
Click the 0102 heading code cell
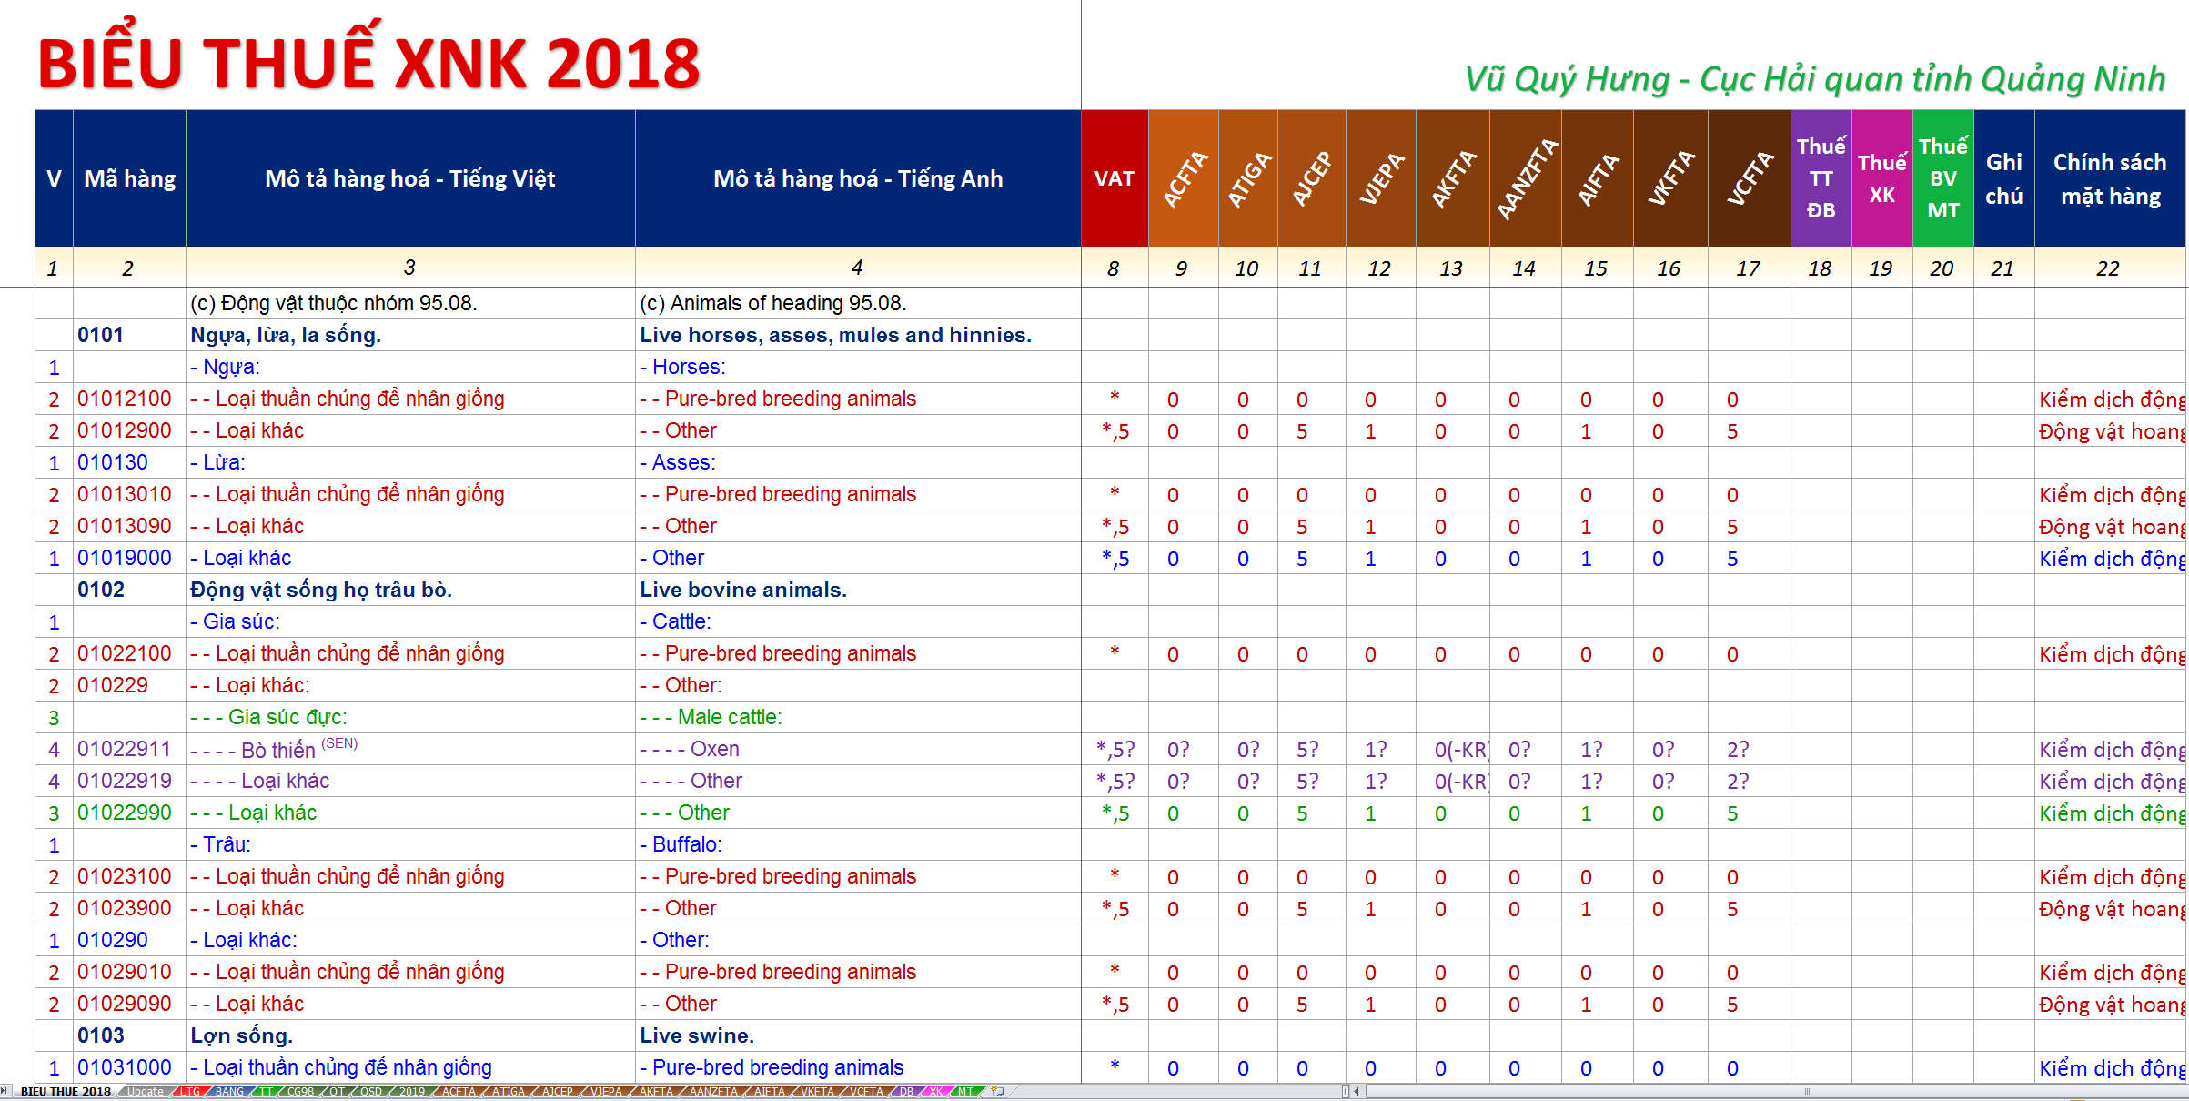(x=101, y=590)
